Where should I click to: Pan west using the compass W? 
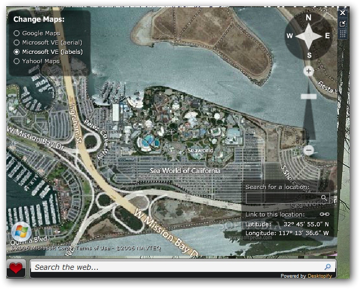pos(290,36)
